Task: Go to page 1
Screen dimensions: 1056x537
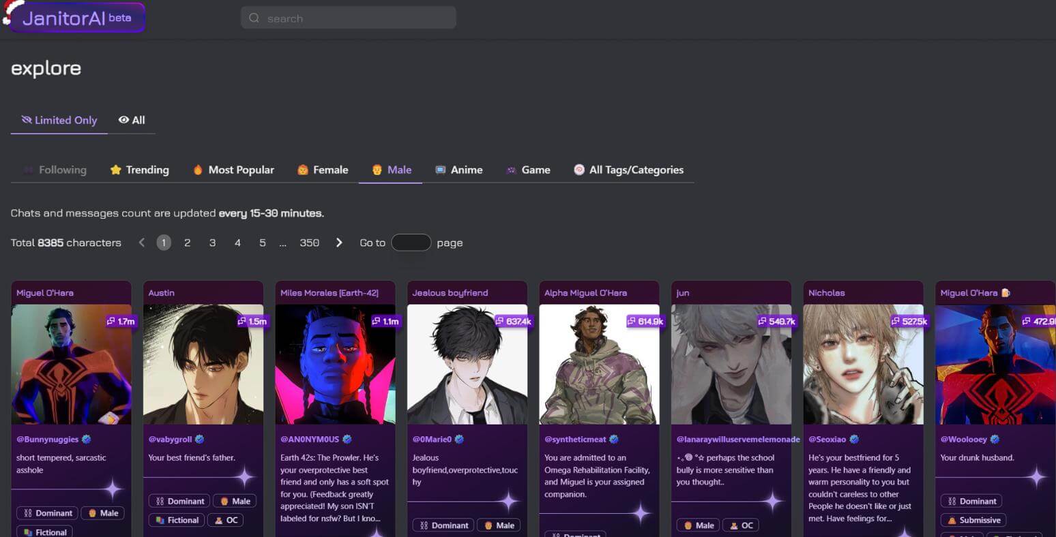Action: pyautogui.click(x=164, y=243)
